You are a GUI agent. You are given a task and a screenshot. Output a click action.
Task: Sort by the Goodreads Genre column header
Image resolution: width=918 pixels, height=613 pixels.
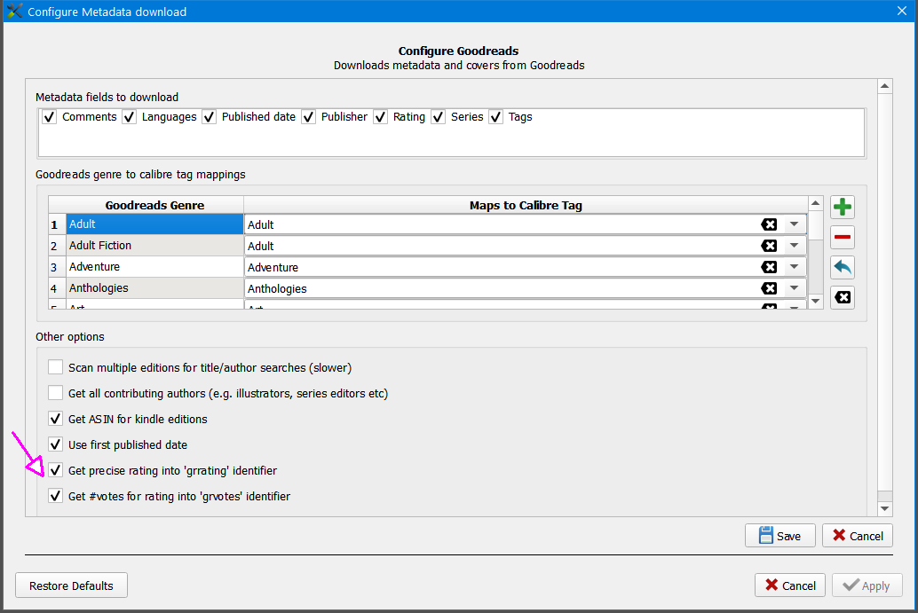point(154,205)
